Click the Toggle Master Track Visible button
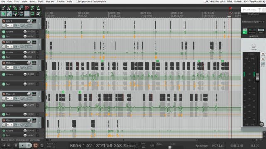Viewport: 266px width, 149px height. coord(91,2)
